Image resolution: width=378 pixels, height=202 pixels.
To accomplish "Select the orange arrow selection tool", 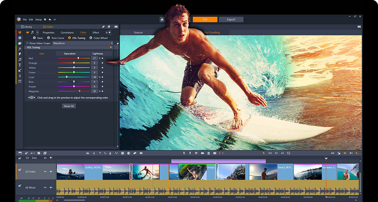I will click(264, 153).
